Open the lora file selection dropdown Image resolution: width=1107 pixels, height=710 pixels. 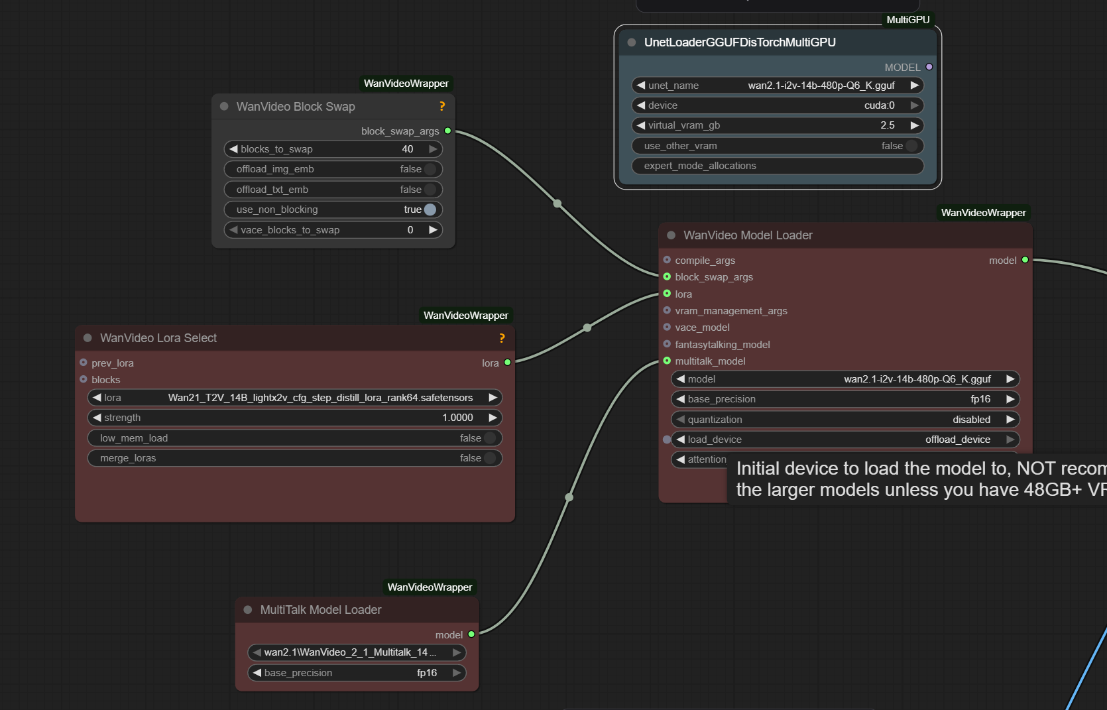coord(295,398)
